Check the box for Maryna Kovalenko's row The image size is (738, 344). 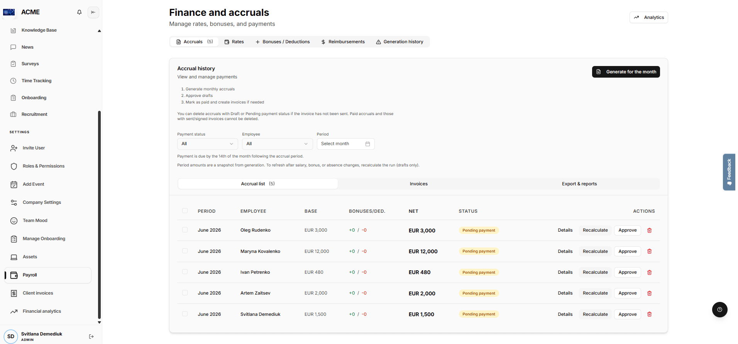[185, 251]
